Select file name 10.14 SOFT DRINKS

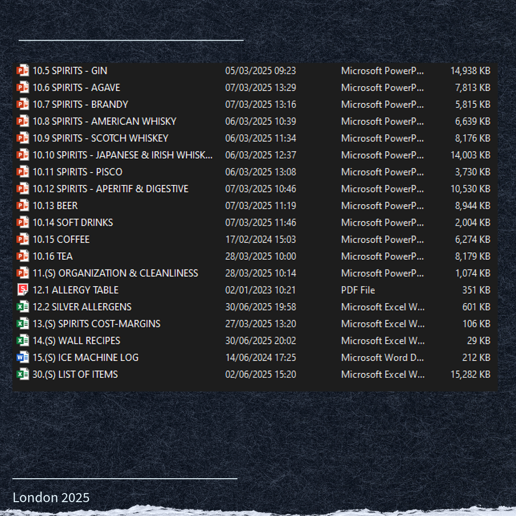pos(73,223)
